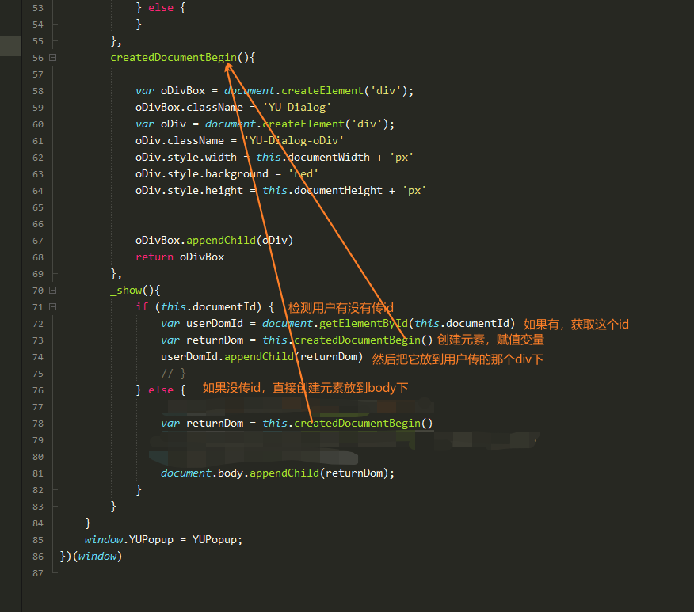Click the _show method name
Screen dimensions: 694x612
(x=126, y=291)
